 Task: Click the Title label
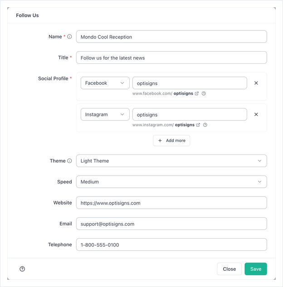tap(63, 57)
